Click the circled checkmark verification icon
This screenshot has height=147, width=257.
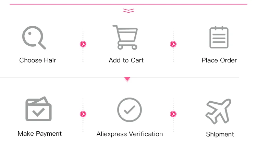click(129, 110)
